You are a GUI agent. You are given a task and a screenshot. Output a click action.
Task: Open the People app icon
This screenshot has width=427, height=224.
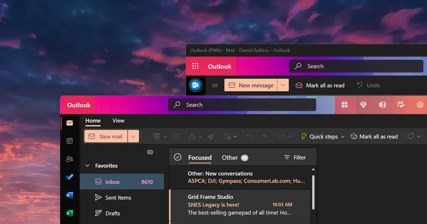(x=69, y=159)
